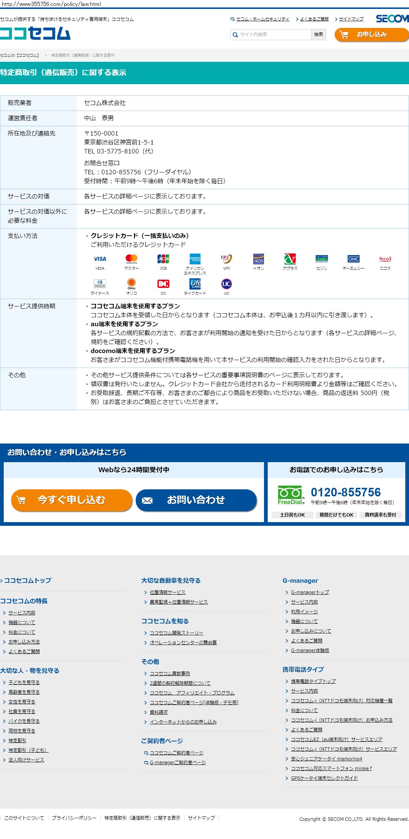Click the DC card logo
This screenshot has height=839, width=409.
pos(163,284)
